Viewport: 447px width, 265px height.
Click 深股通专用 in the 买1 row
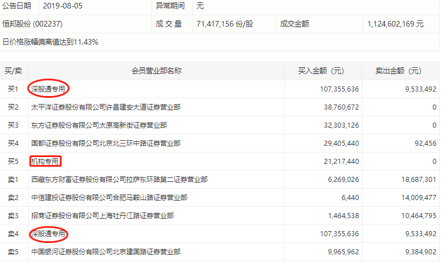(48, 89)
